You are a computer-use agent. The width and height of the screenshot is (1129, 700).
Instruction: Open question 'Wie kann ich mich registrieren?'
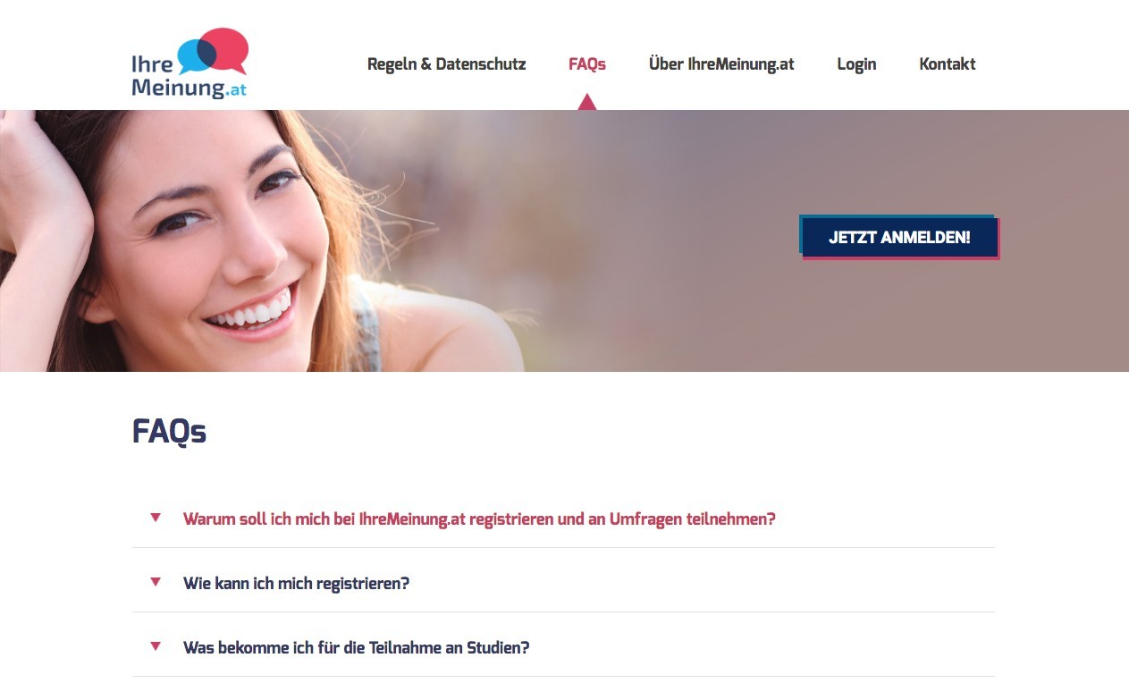[x=296, y=583]
